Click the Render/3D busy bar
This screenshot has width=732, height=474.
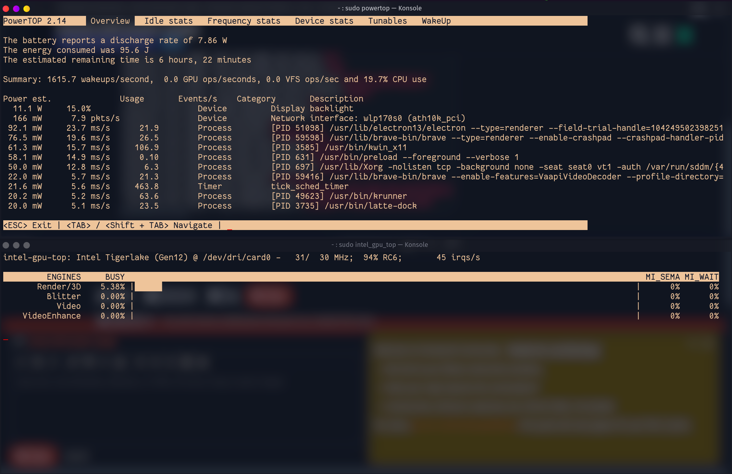[x=148, y=287]
